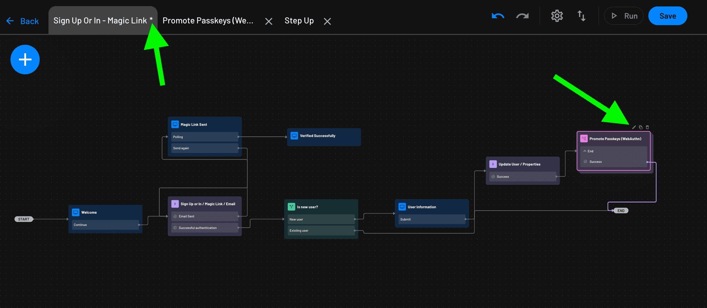Edit Promote Passkeys node via pencil icon

(634, 128)
